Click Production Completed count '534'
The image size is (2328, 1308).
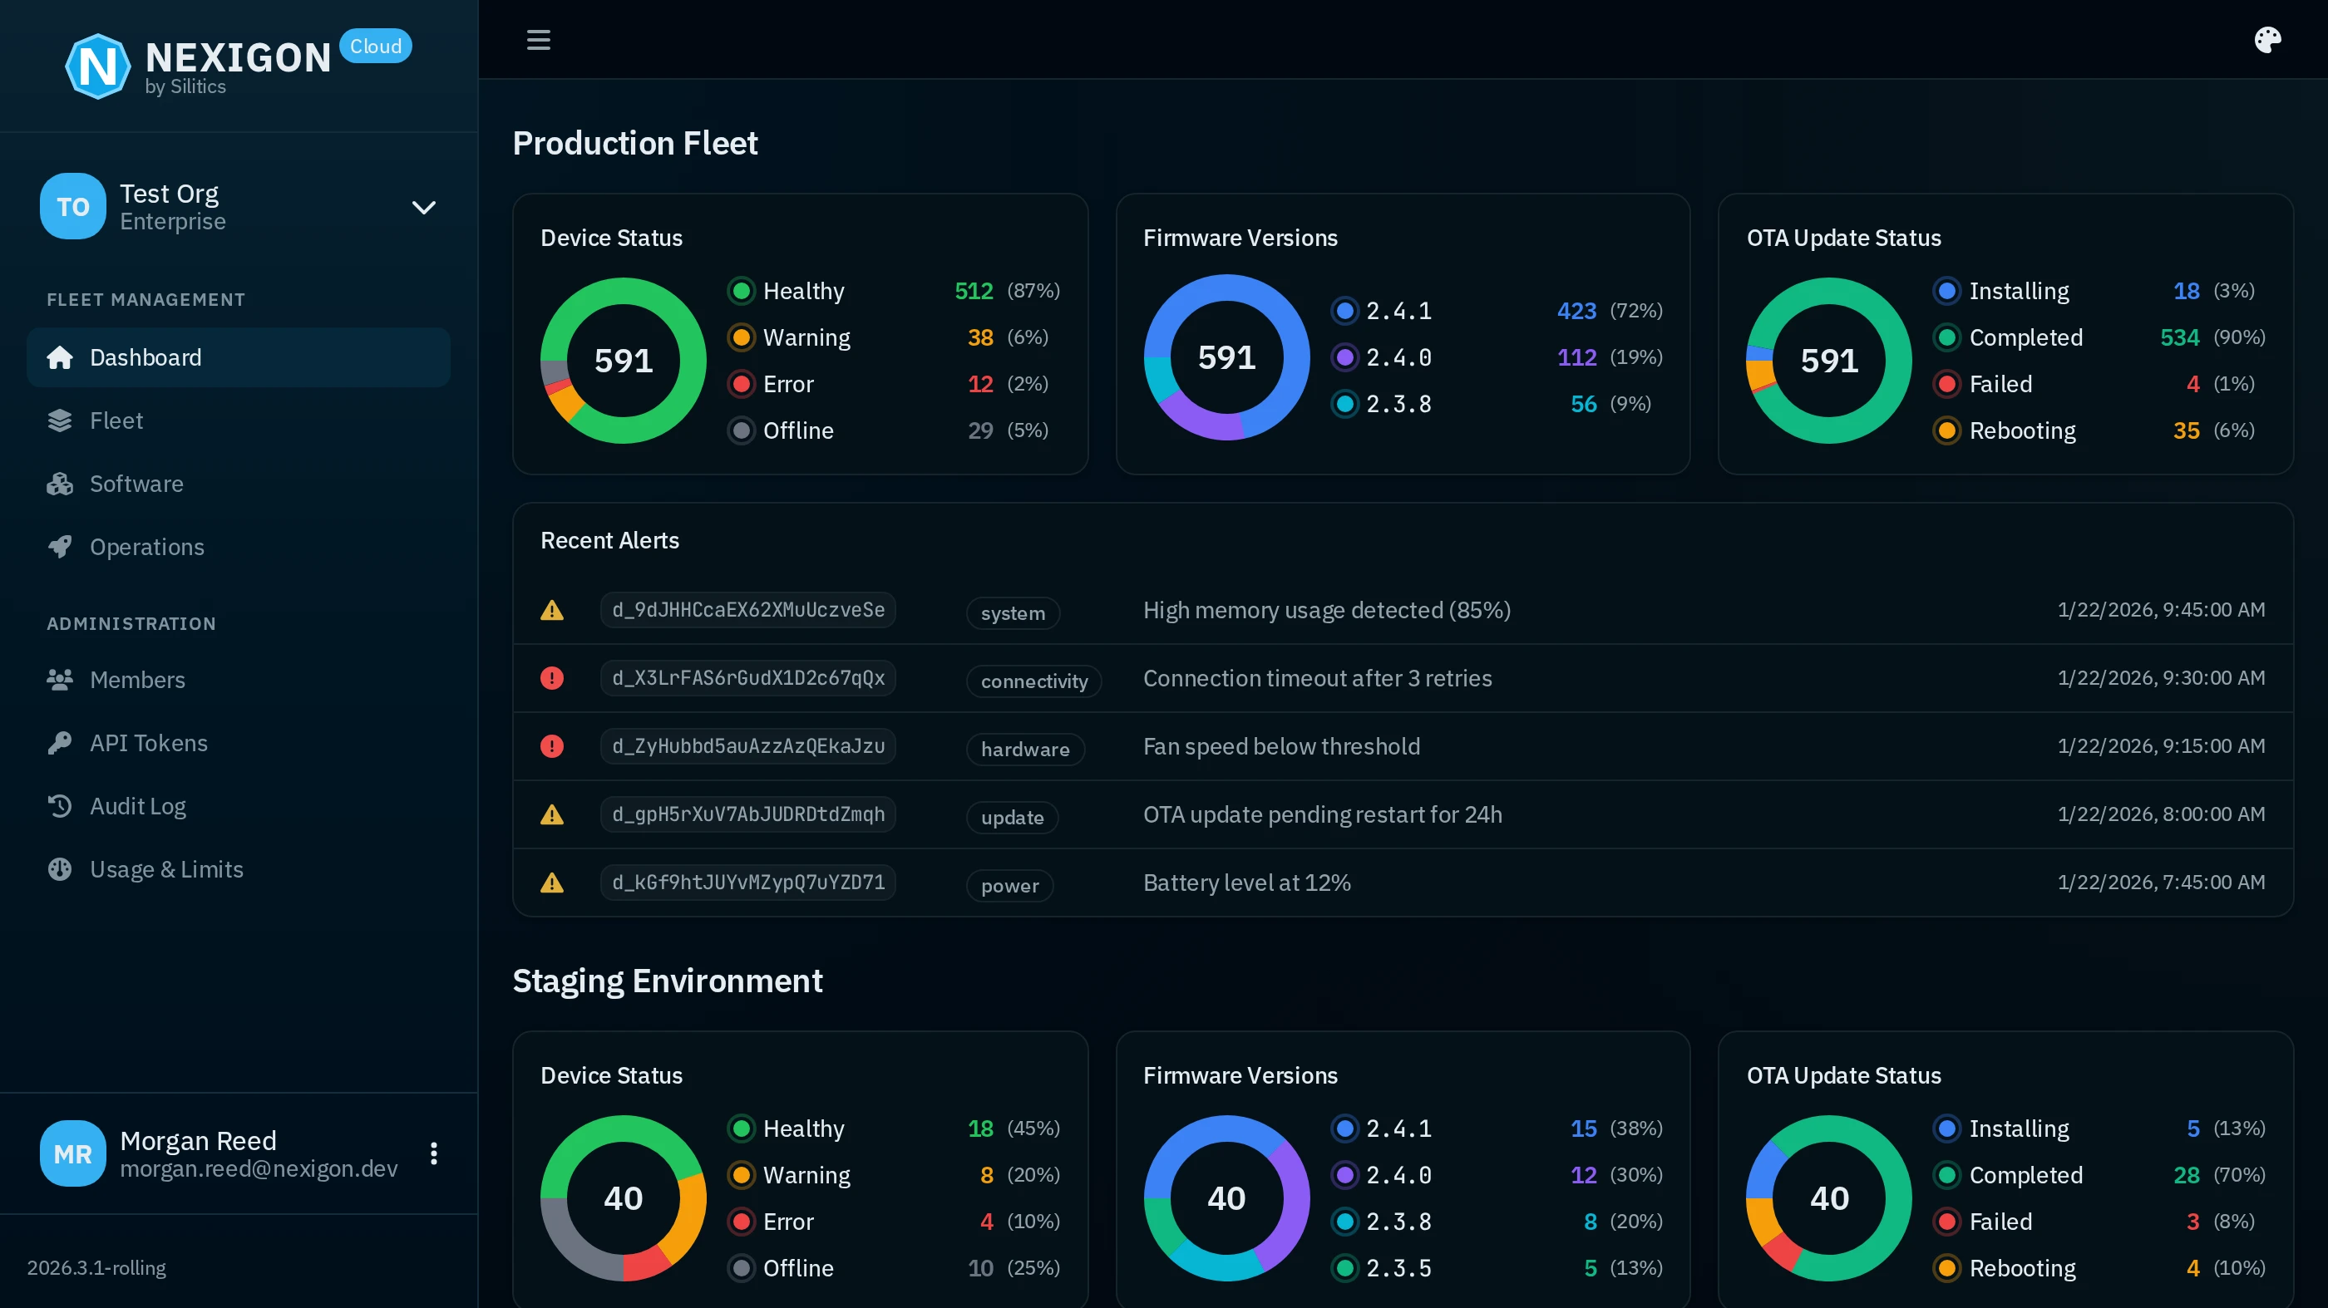2180,338
